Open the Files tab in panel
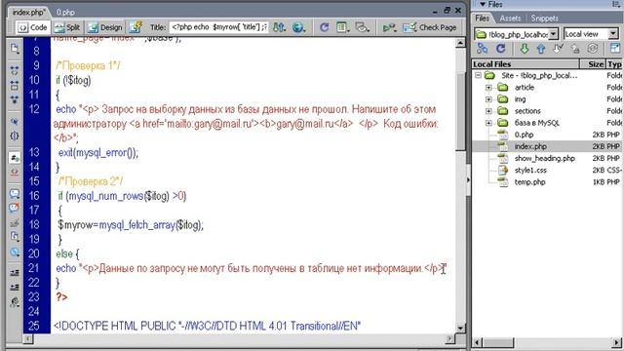The height and width of the screenshot is (351, 624). pos(482,19)
